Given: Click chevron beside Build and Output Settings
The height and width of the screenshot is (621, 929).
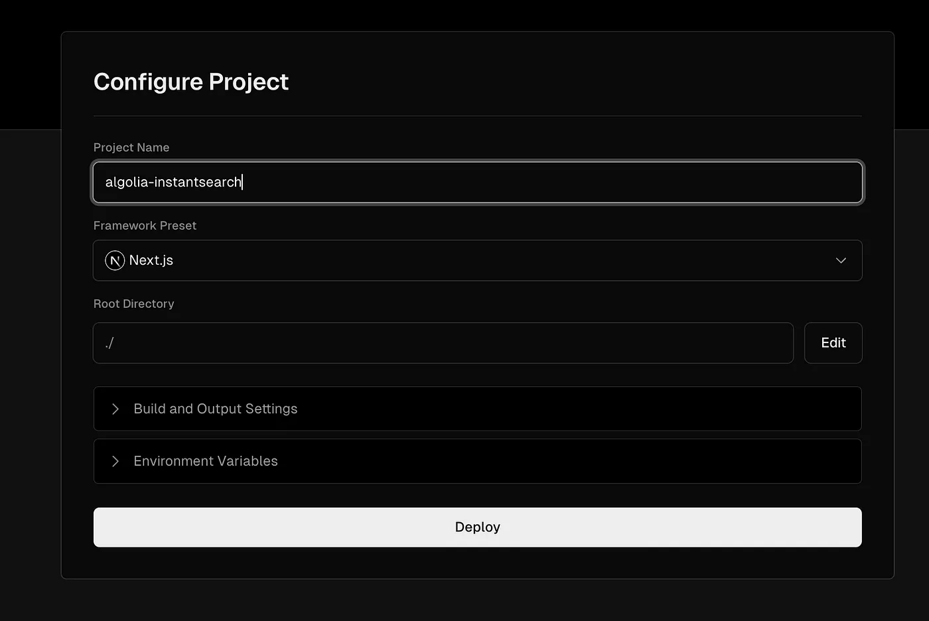Looking at the screenshot, I should coord(115,409).
